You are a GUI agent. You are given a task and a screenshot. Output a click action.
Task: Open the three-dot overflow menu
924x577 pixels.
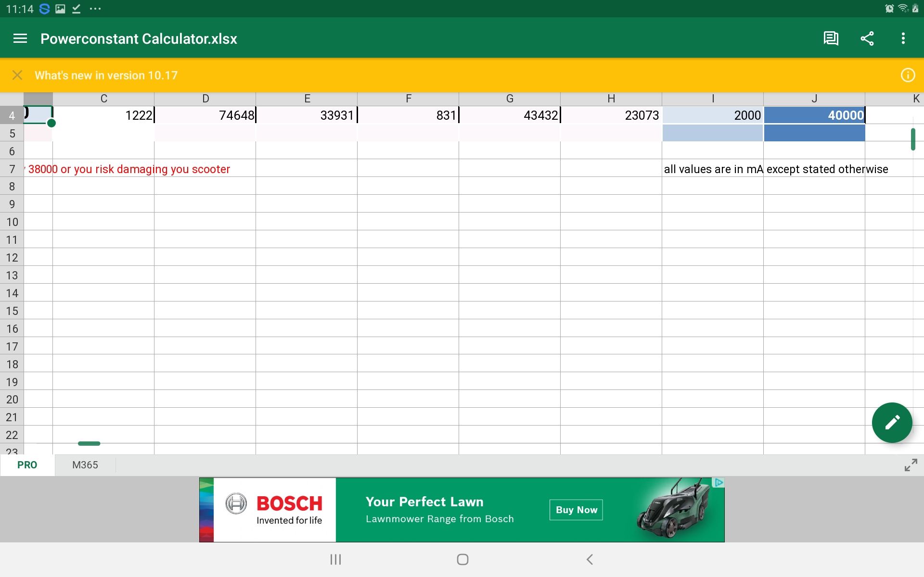[x=903, y=38]
